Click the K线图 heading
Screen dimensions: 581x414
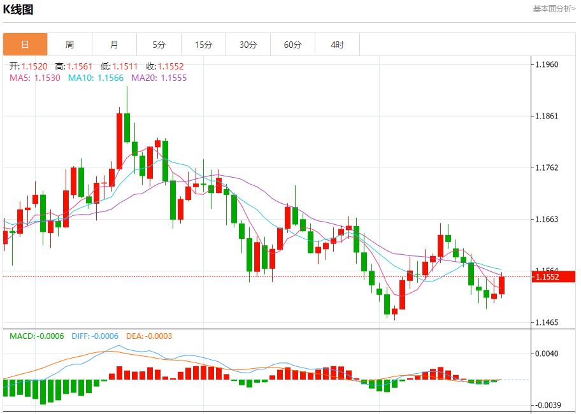coord(18,10)
